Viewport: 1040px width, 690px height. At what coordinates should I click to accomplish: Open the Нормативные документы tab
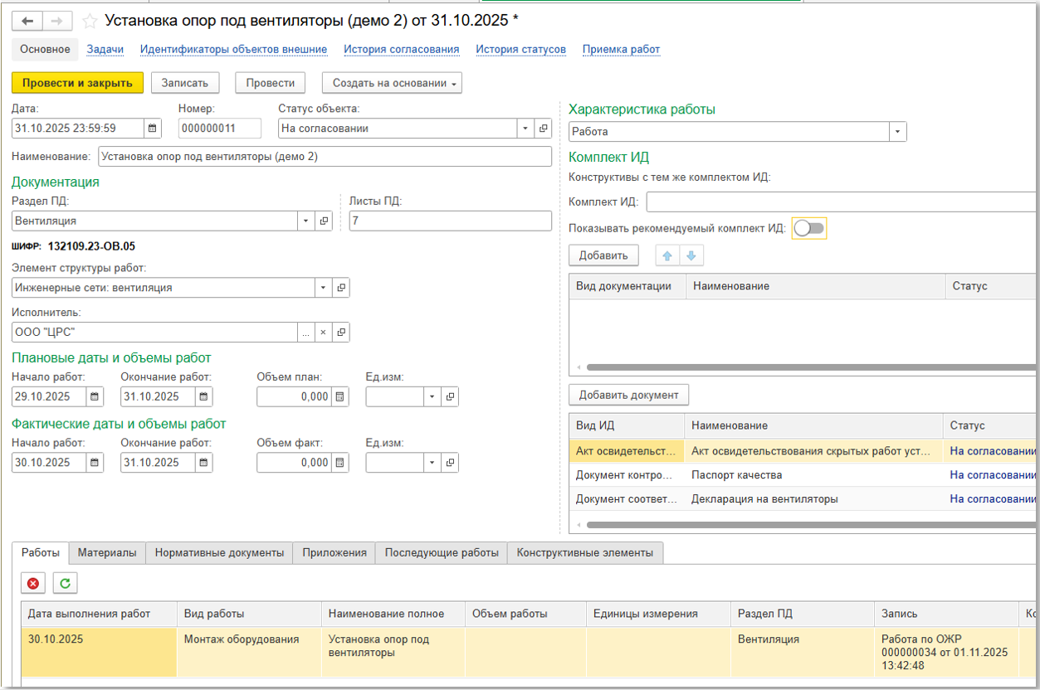(x=219, y=552)
